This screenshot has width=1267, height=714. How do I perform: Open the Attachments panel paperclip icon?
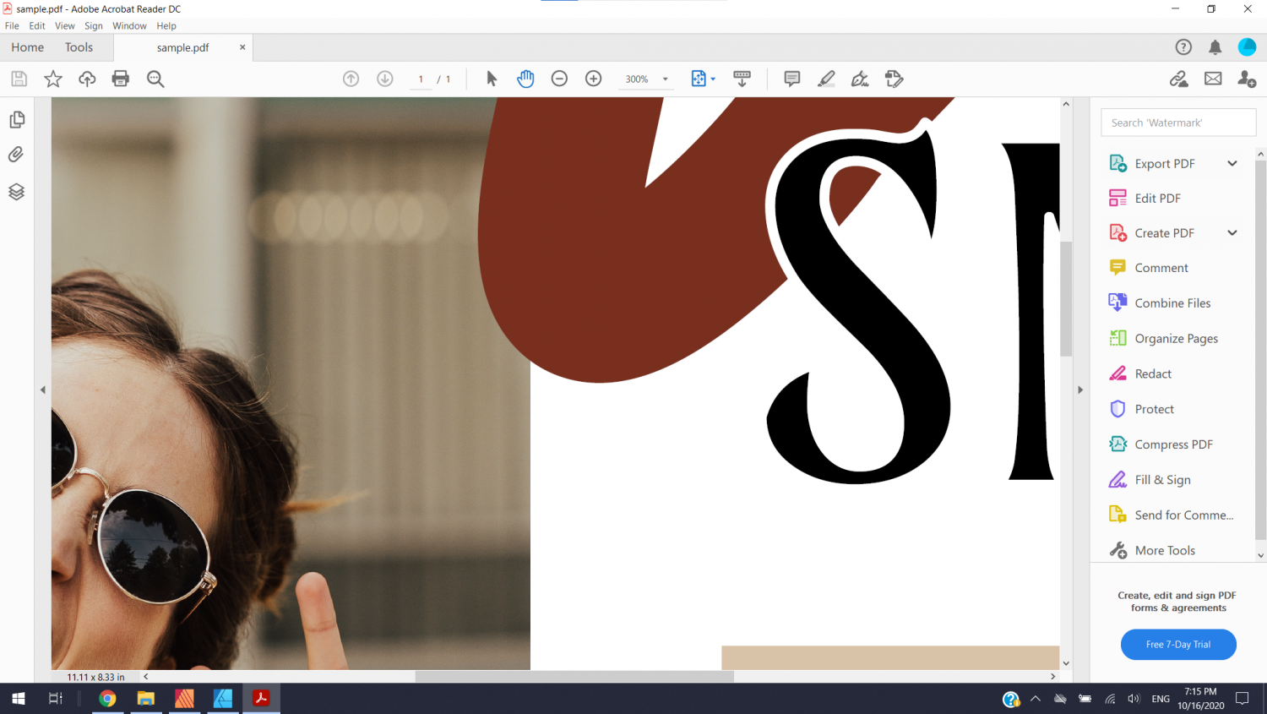[16, 155]
